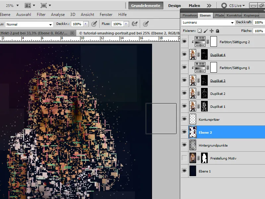Click the CS Live icon
The height and width of the screenshot is (199, 265).
tap(224, 6)
